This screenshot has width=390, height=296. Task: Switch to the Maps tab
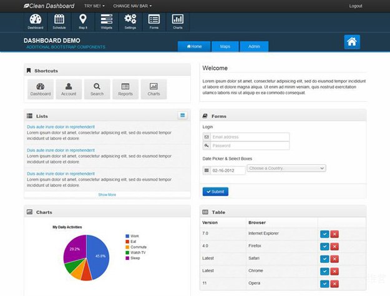[x=225, y=47]
